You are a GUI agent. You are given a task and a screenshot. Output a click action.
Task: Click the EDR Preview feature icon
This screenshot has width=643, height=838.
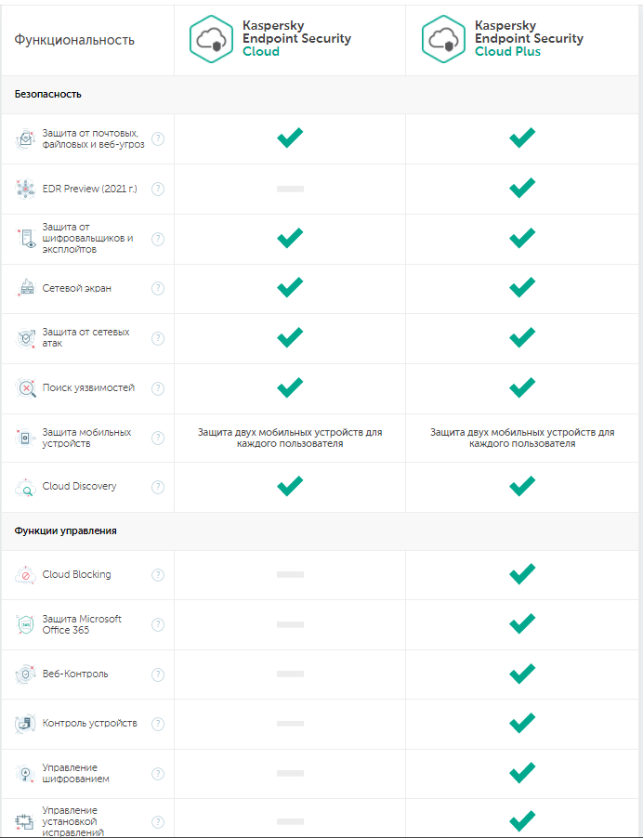pos(25,189)
